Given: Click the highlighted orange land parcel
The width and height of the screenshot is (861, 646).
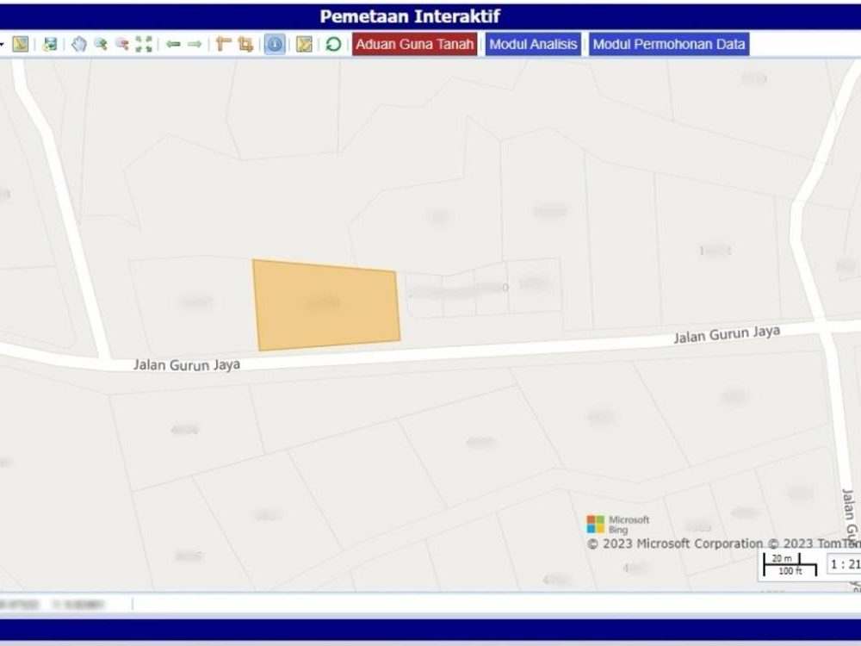Looking at the screenshot, I should click(x=326, y=305).
